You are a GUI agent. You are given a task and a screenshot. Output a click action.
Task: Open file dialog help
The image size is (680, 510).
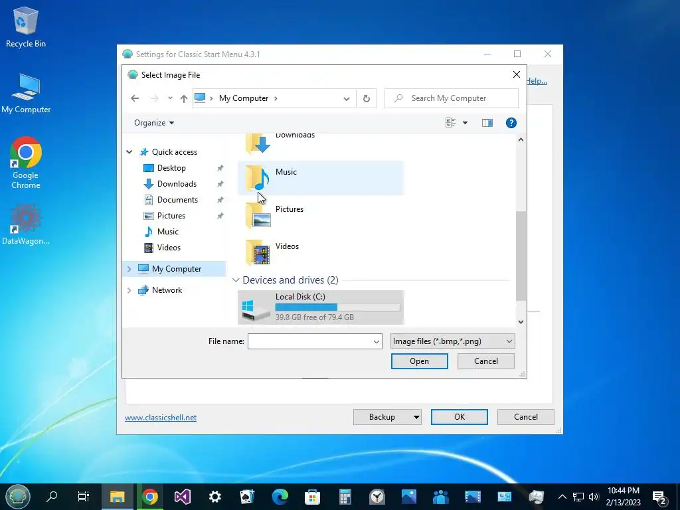(511, 123)
